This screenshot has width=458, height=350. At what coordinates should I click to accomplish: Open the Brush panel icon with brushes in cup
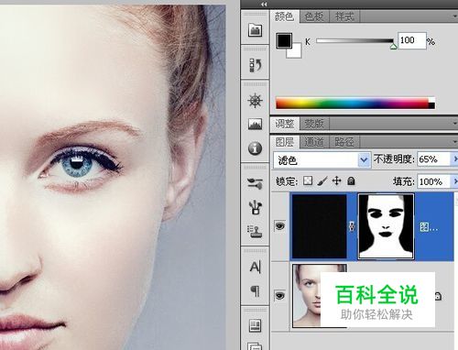[x=256, y=207]
